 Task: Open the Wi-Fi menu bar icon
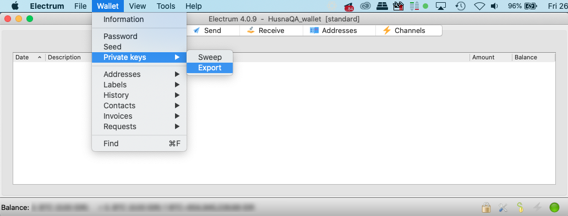(479, 6)
